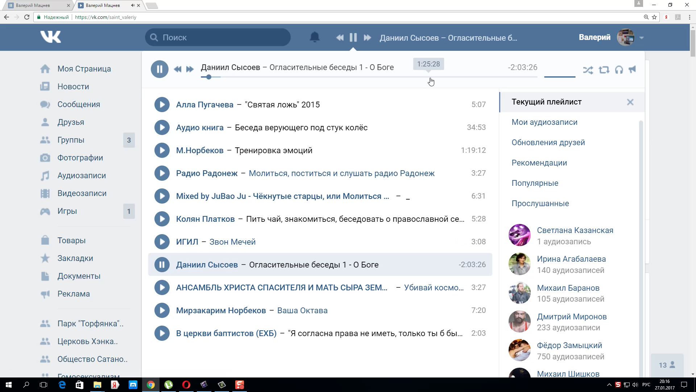Open Microsoft Edge from the taskbar

click(x=62, y=385)
